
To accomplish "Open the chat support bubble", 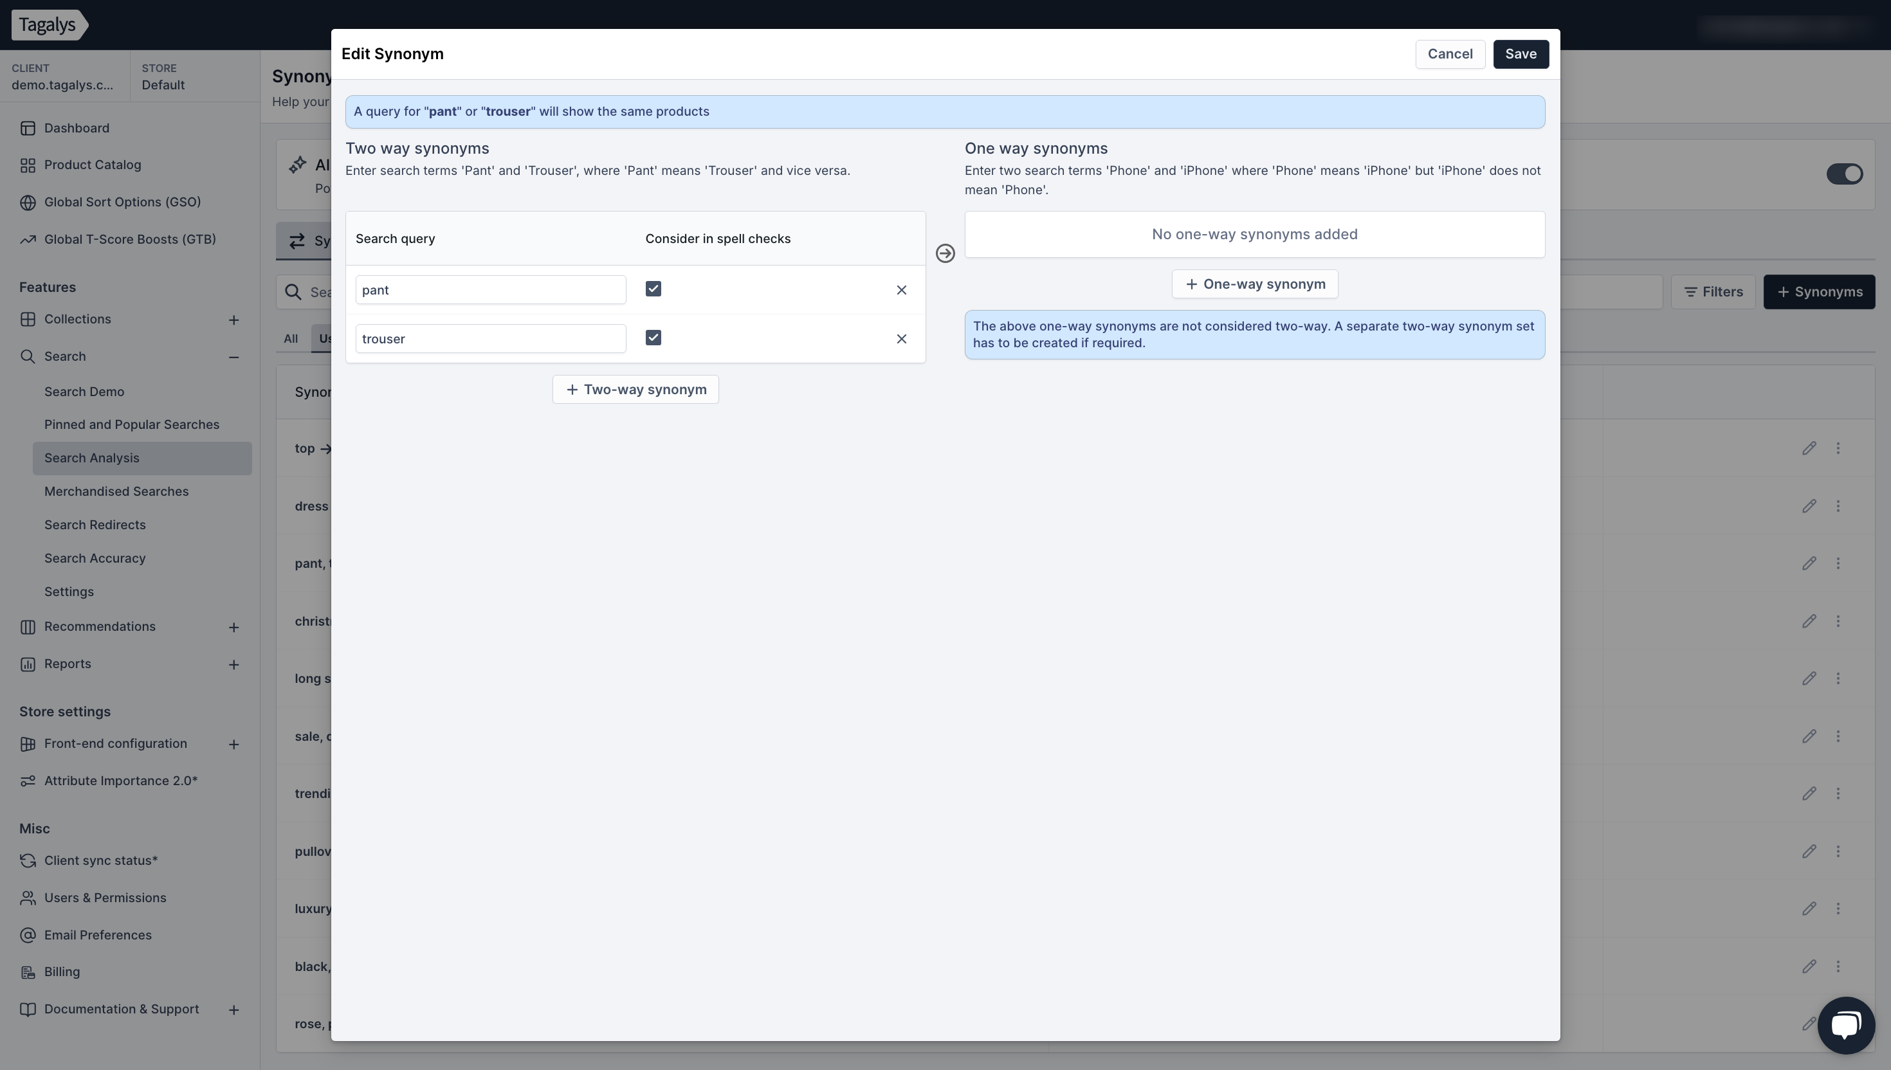I will [x=1845, y=1025].
